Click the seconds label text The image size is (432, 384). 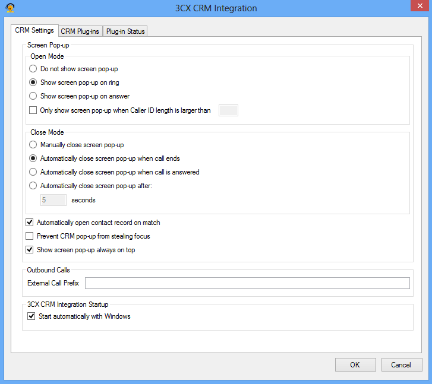tap(83, 200)
